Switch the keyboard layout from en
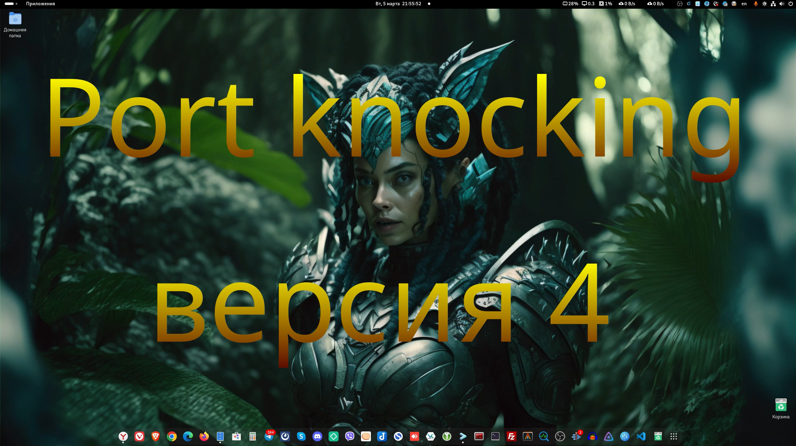Image resolution: width=796 pixels, height=446 pixels. point(744,4)
